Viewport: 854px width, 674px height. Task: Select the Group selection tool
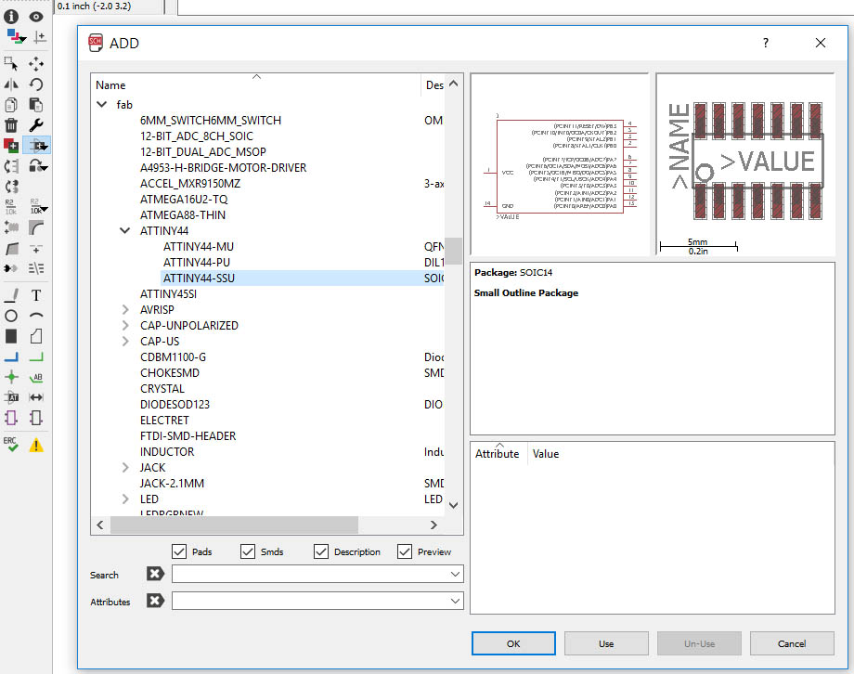[x=11, y=64]
